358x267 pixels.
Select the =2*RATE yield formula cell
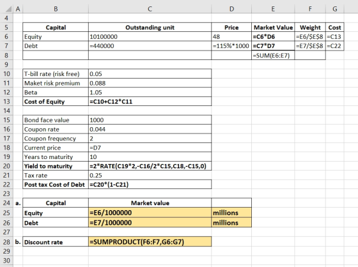click(150, 166)
